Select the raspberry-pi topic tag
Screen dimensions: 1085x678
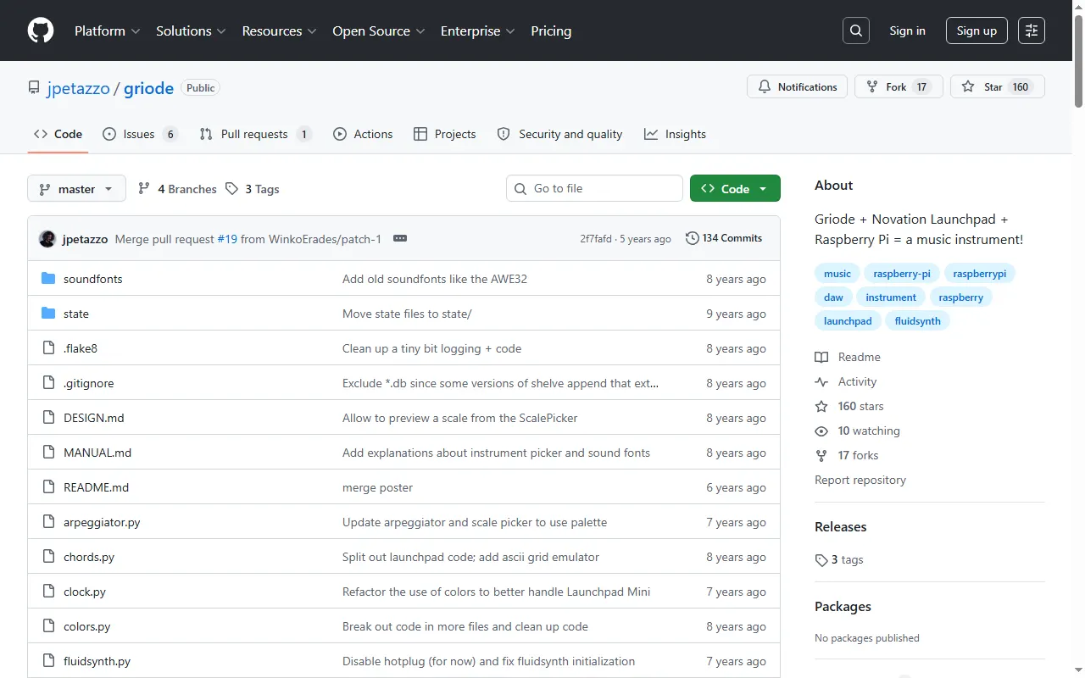[x=902, y=274]
